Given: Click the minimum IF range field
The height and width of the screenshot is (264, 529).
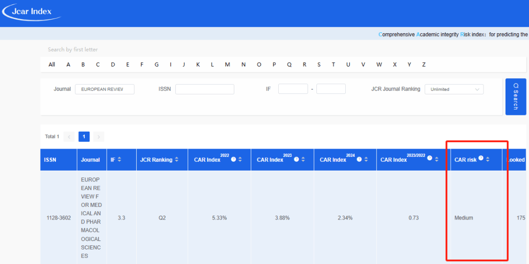Looking at the screenshot, I should (x=293, y=89).
